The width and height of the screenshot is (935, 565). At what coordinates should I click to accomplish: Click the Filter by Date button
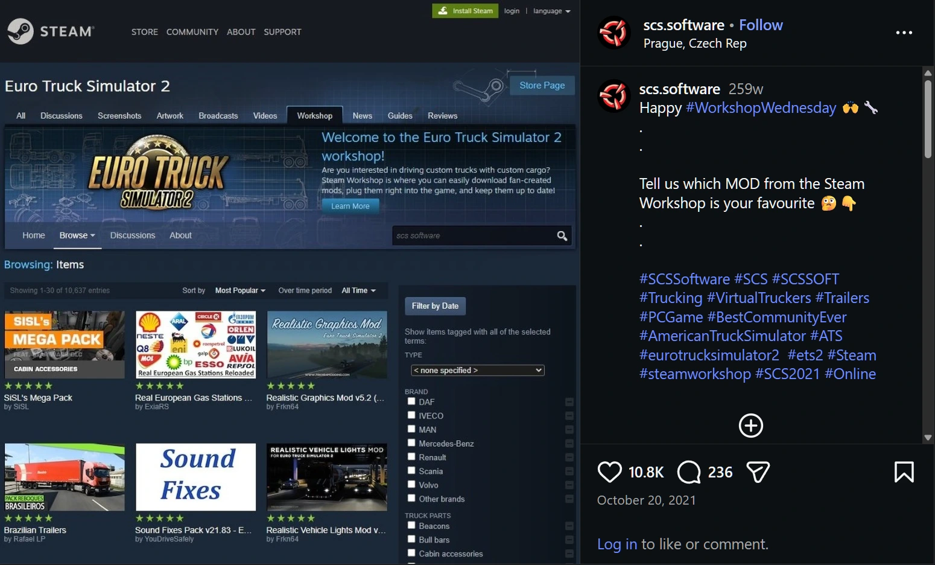[435, 306]
